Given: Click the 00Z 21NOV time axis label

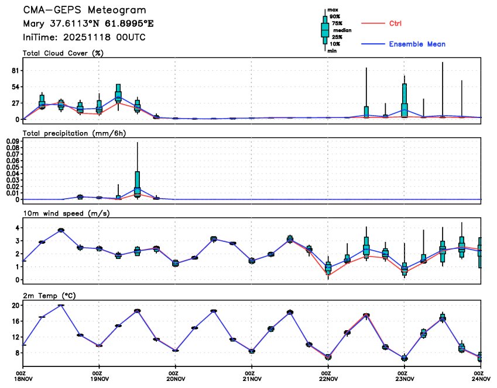Looking at the screenshot, I should 251,376.
